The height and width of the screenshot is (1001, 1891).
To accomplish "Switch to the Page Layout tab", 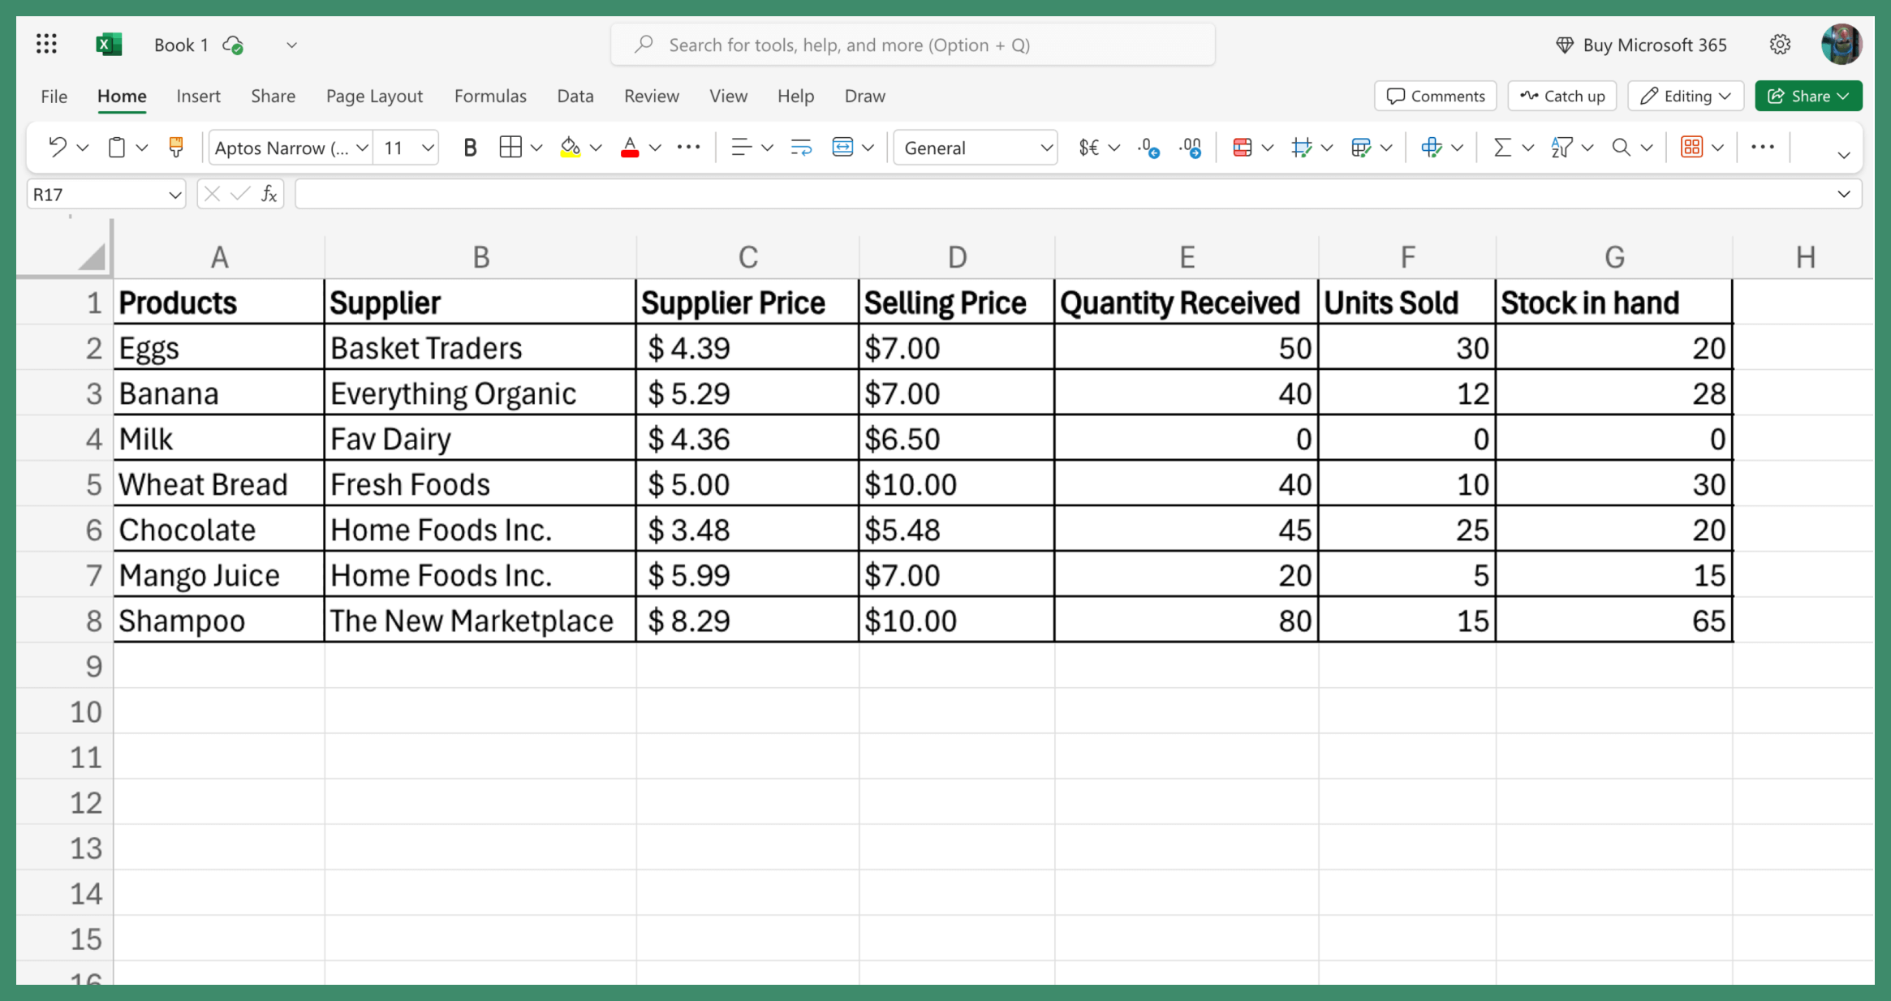I will tap(374, 96).
